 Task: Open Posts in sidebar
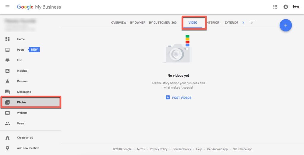tap(21, 50)
